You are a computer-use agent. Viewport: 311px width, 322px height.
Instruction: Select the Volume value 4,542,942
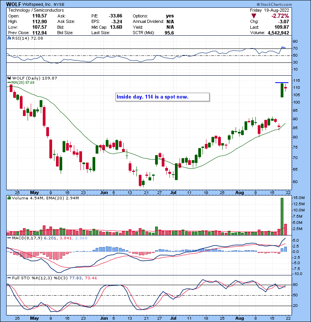pyautogui.click(x=278, y=33)
